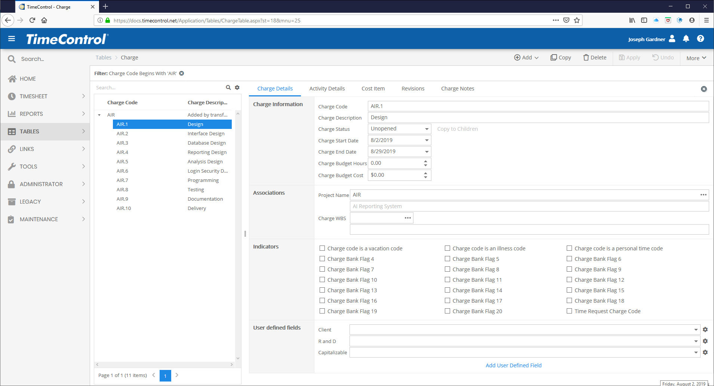The height and width of the screenshot is (386, 714).
Task: Expand the Charge Start Date picker
Action: pyautogui.click(x=427, y=140)
